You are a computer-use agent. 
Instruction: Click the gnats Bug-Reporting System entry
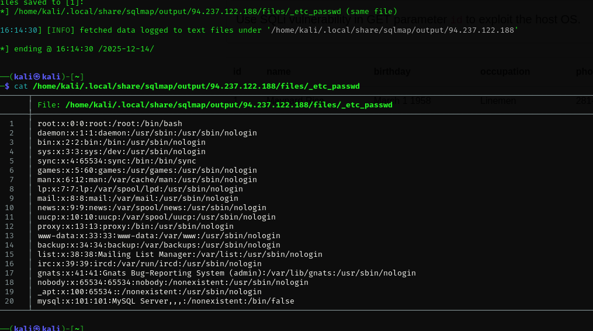pos(226,273)
